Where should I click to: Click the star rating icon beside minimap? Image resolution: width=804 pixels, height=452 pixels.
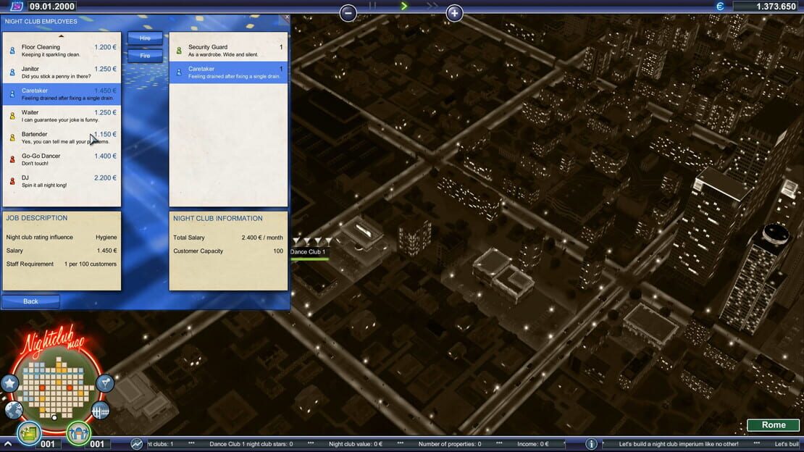(9, 382)
